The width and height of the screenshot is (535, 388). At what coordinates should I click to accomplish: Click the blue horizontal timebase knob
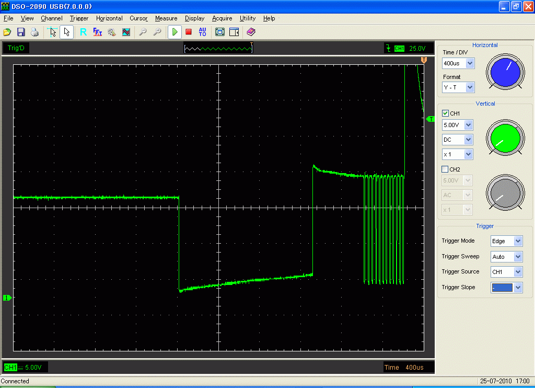506,71
